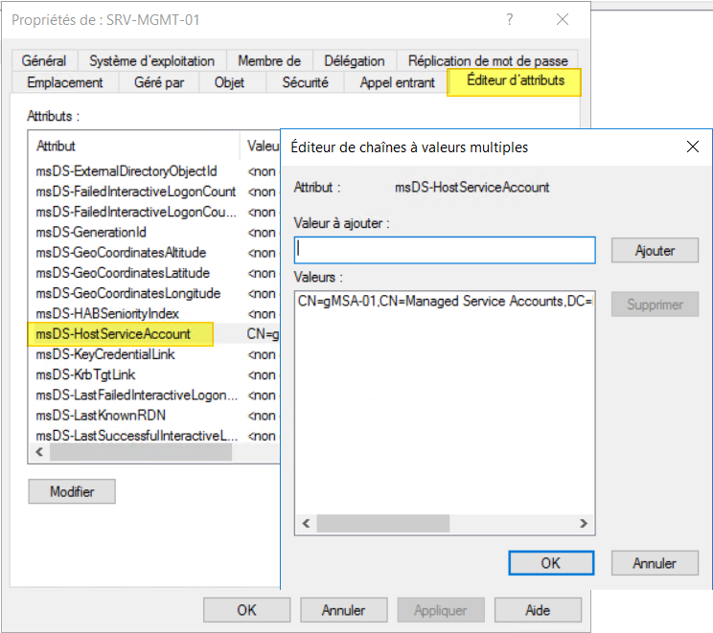Click Annuler in the string editor dialog
Viewport: 713px width, 633px height.
(x=655, y=563)
